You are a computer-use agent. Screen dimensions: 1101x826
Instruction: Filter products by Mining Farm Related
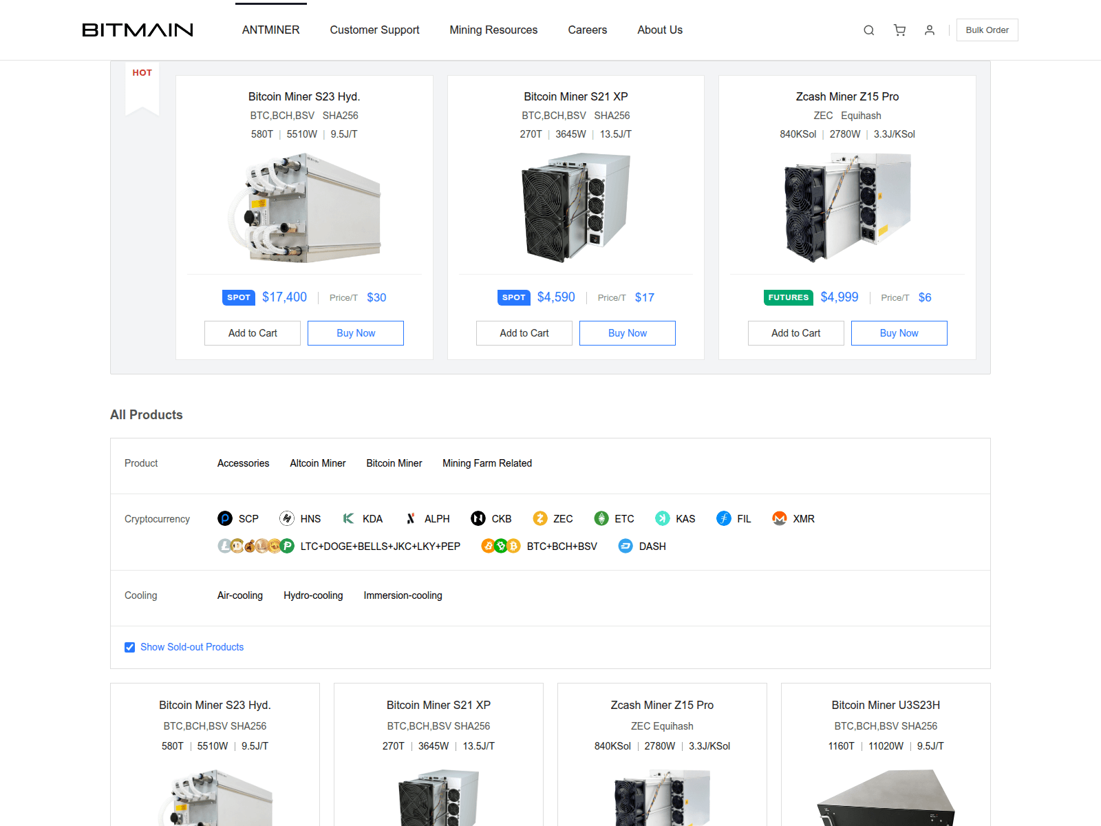pos(487,463)
